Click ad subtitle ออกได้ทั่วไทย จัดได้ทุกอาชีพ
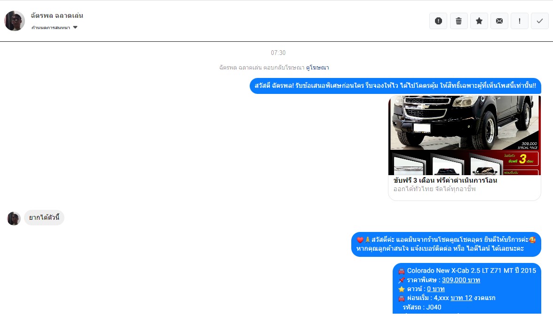 (x=434, y=189)
